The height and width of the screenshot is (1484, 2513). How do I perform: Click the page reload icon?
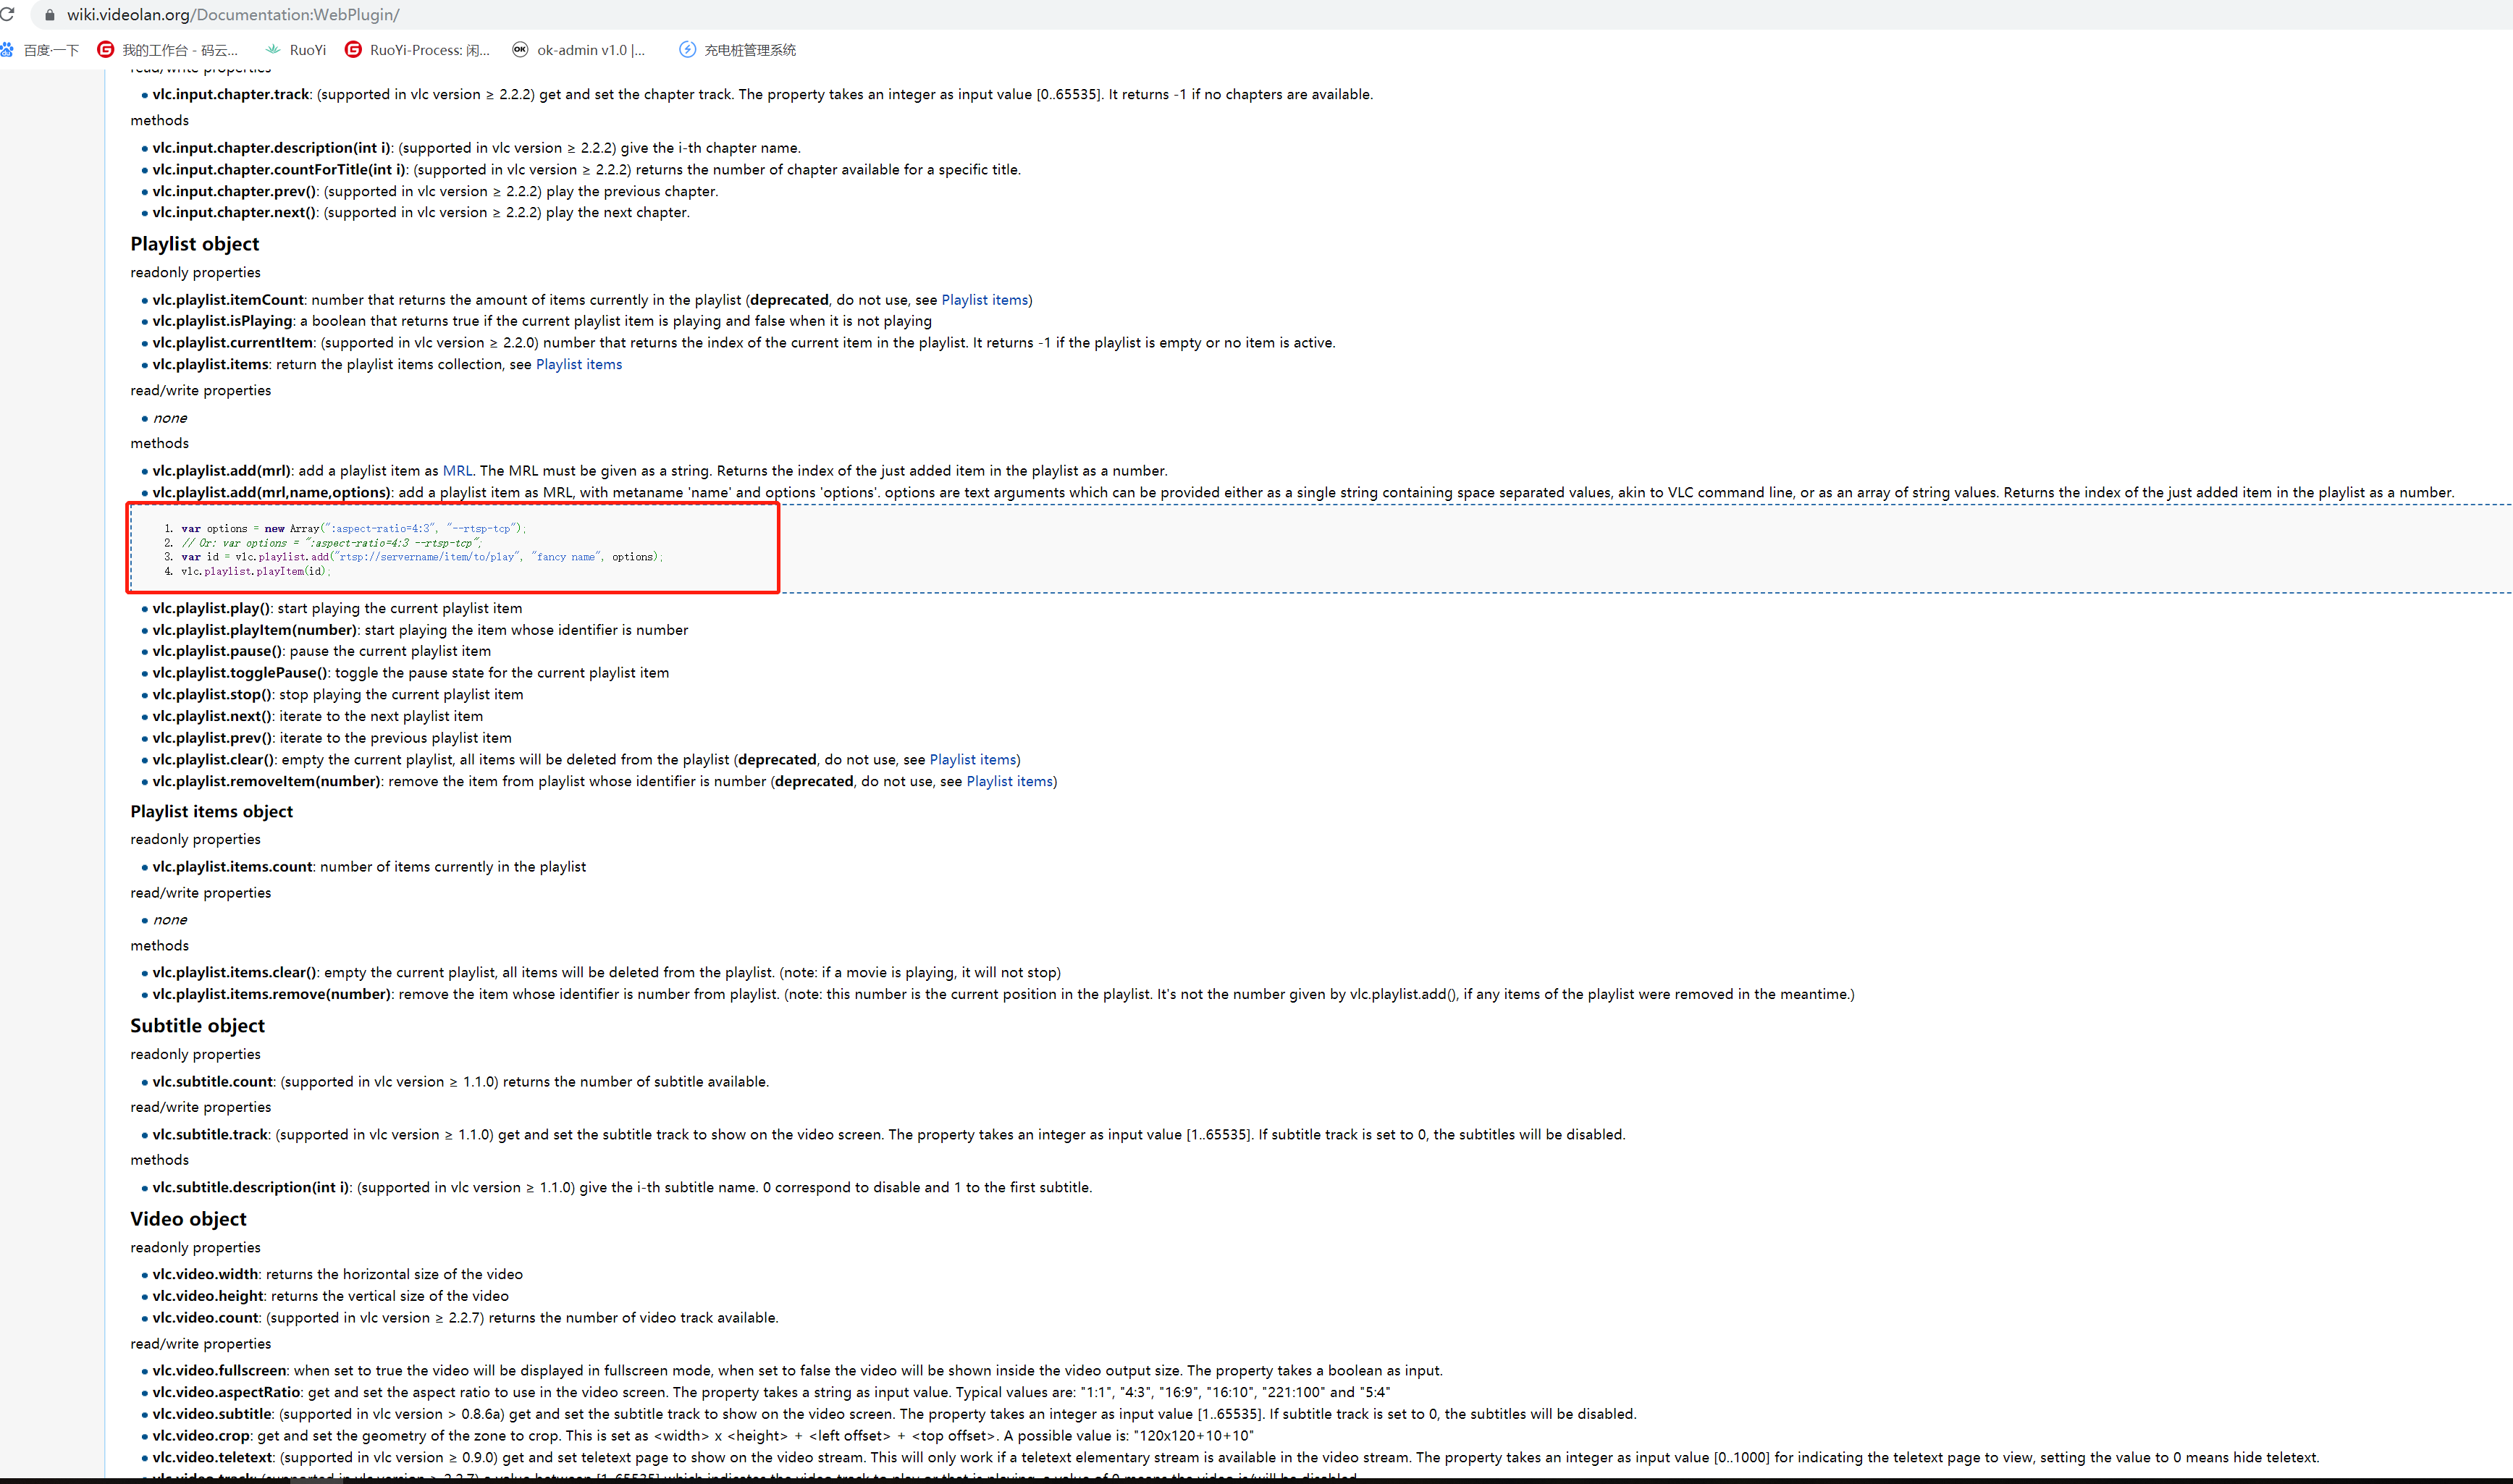[8, 14]
